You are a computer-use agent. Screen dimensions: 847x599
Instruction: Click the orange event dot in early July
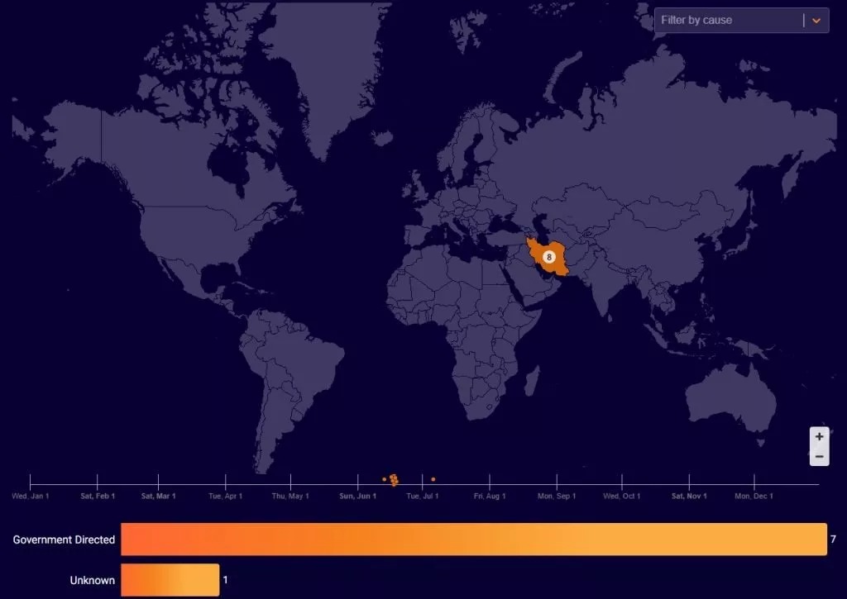pyautogui.click(x=433, y=479)
